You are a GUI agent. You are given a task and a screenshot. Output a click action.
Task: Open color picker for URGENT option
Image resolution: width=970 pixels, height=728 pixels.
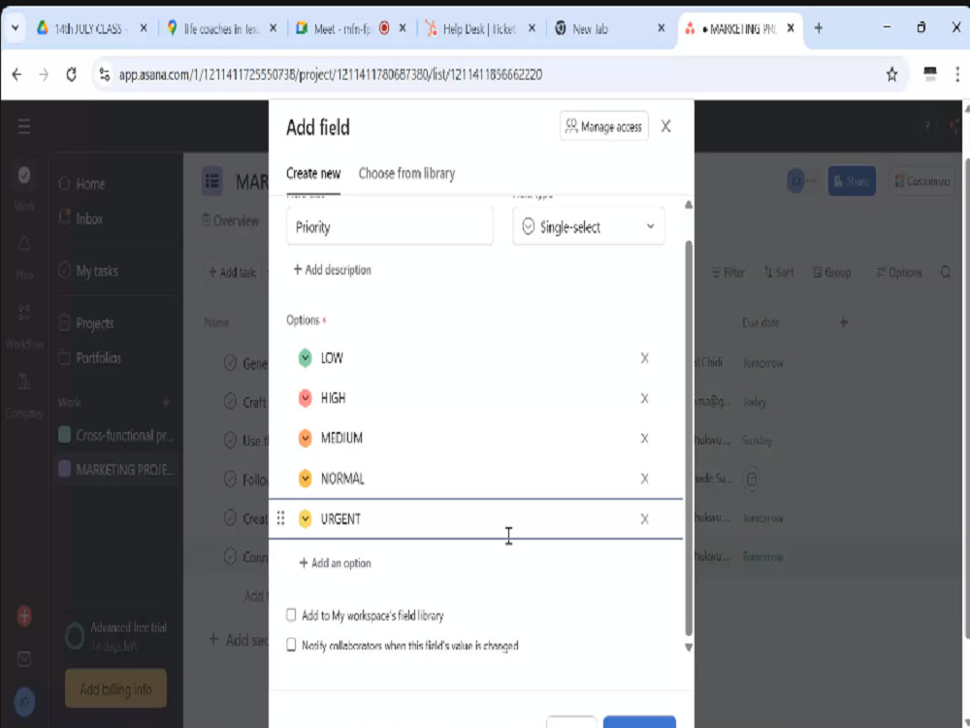[305, 518]
